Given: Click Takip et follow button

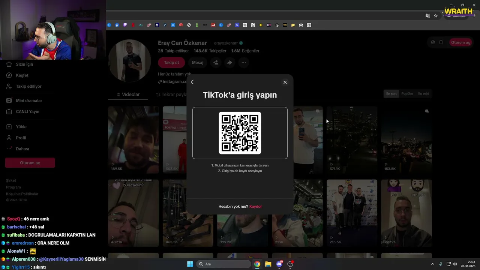Looking at the screenshot, I should pos(171,63).
